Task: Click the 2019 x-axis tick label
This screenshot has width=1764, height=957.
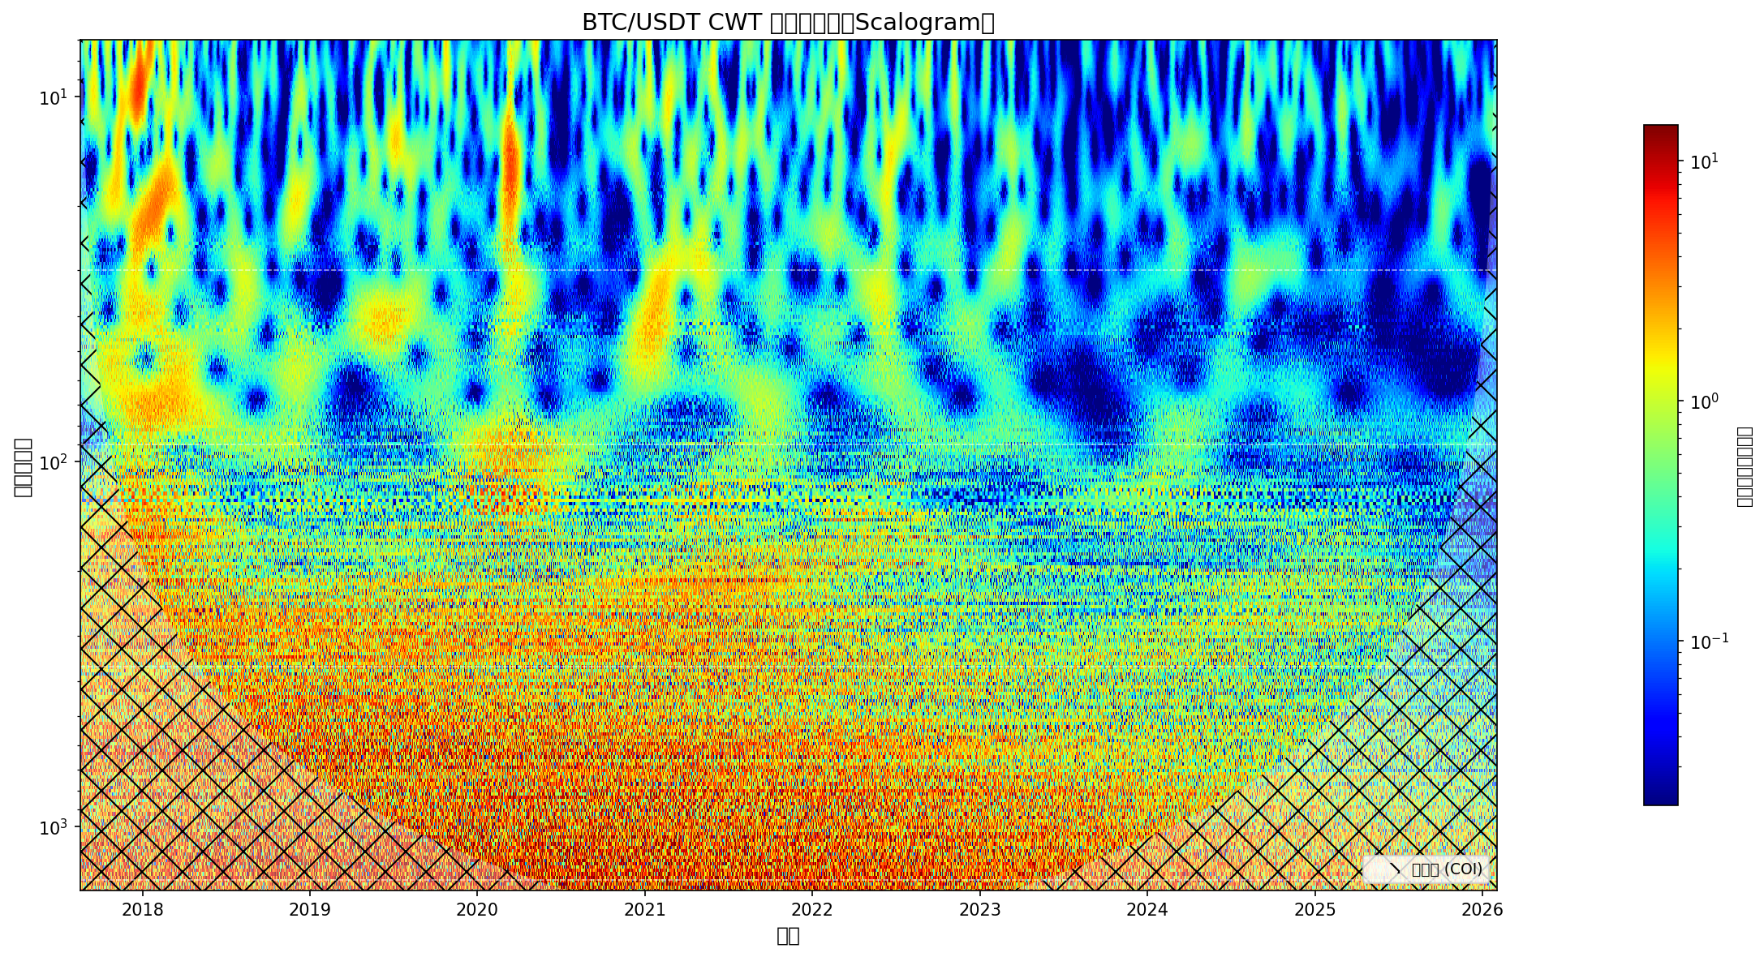Action: pos(310,910)
